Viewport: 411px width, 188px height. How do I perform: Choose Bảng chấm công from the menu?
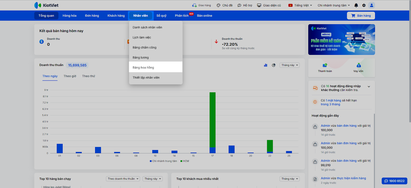[x=144, y=47]
